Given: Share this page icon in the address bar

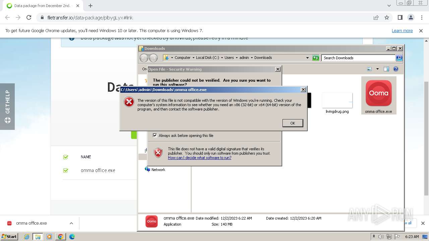Looking at the screenshot, I should 376,17.
